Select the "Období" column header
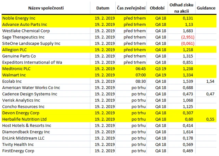 tap(157, 8)
